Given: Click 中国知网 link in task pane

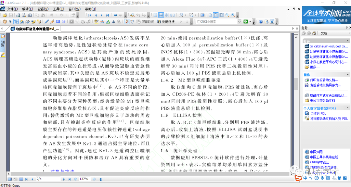Looking at the screenshot, I should (316, 152).
